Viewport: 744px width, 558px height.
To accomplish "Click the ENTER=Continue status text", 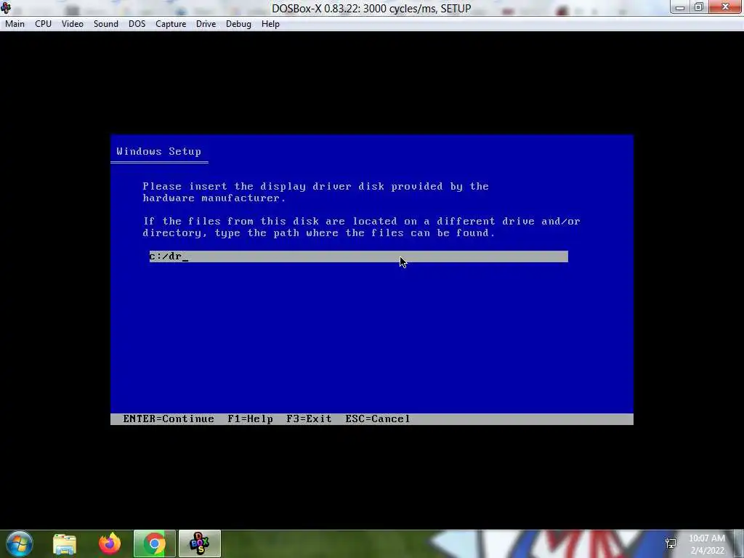I will (169, 419).
